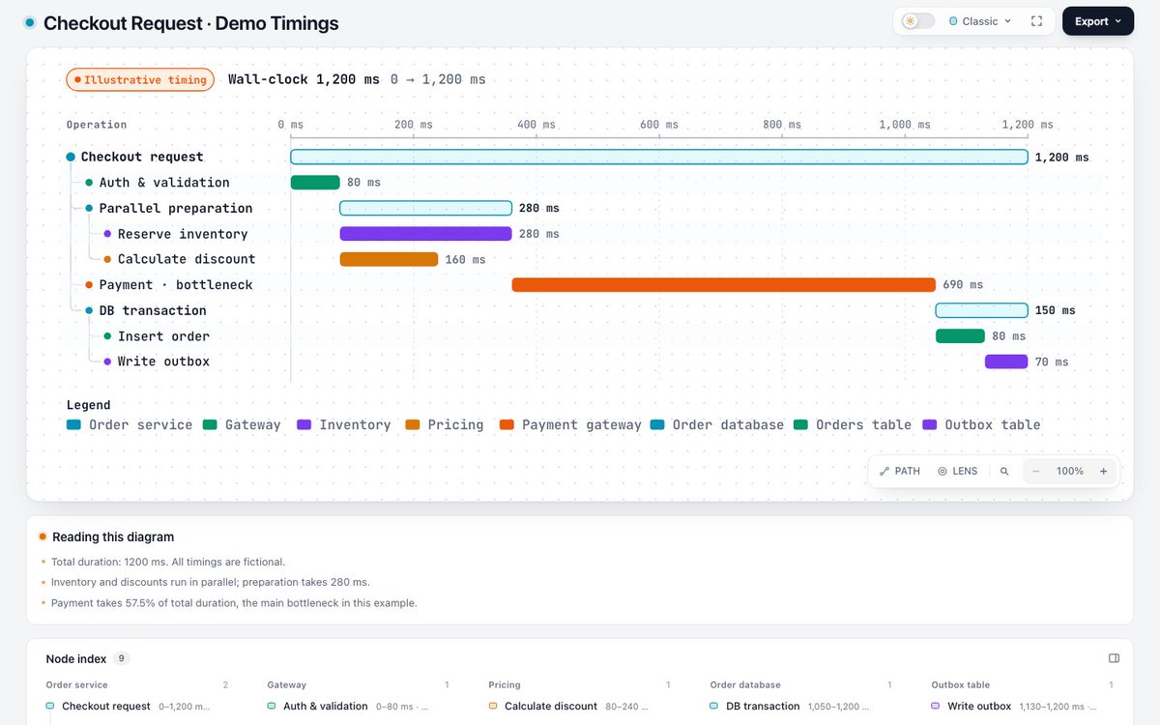The width and height of the screenshot is (1160, 725).
Task: Click the green Insert order bar
Action: click(x=960, y=336)
